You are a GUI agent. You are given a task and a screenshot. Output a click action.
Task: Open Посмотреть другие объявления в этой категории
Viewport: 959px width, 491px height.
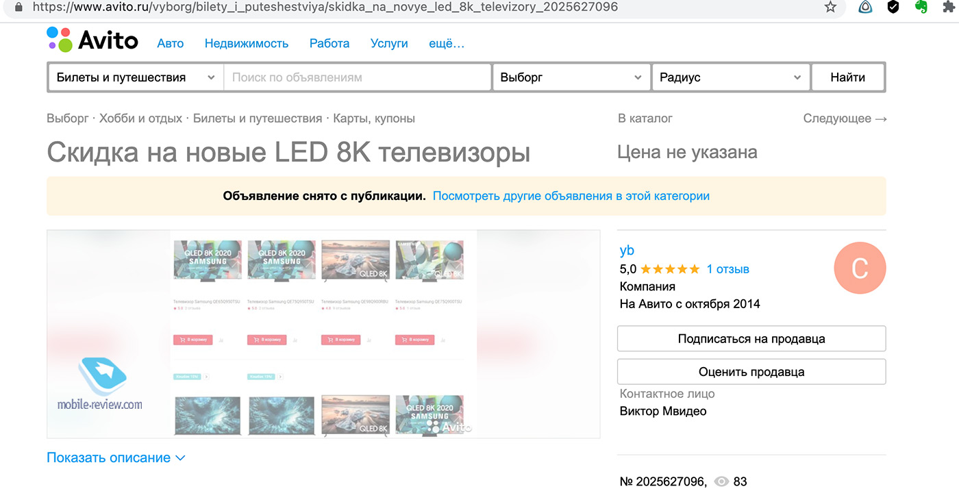pyautogui.click(x=571, y=196)
